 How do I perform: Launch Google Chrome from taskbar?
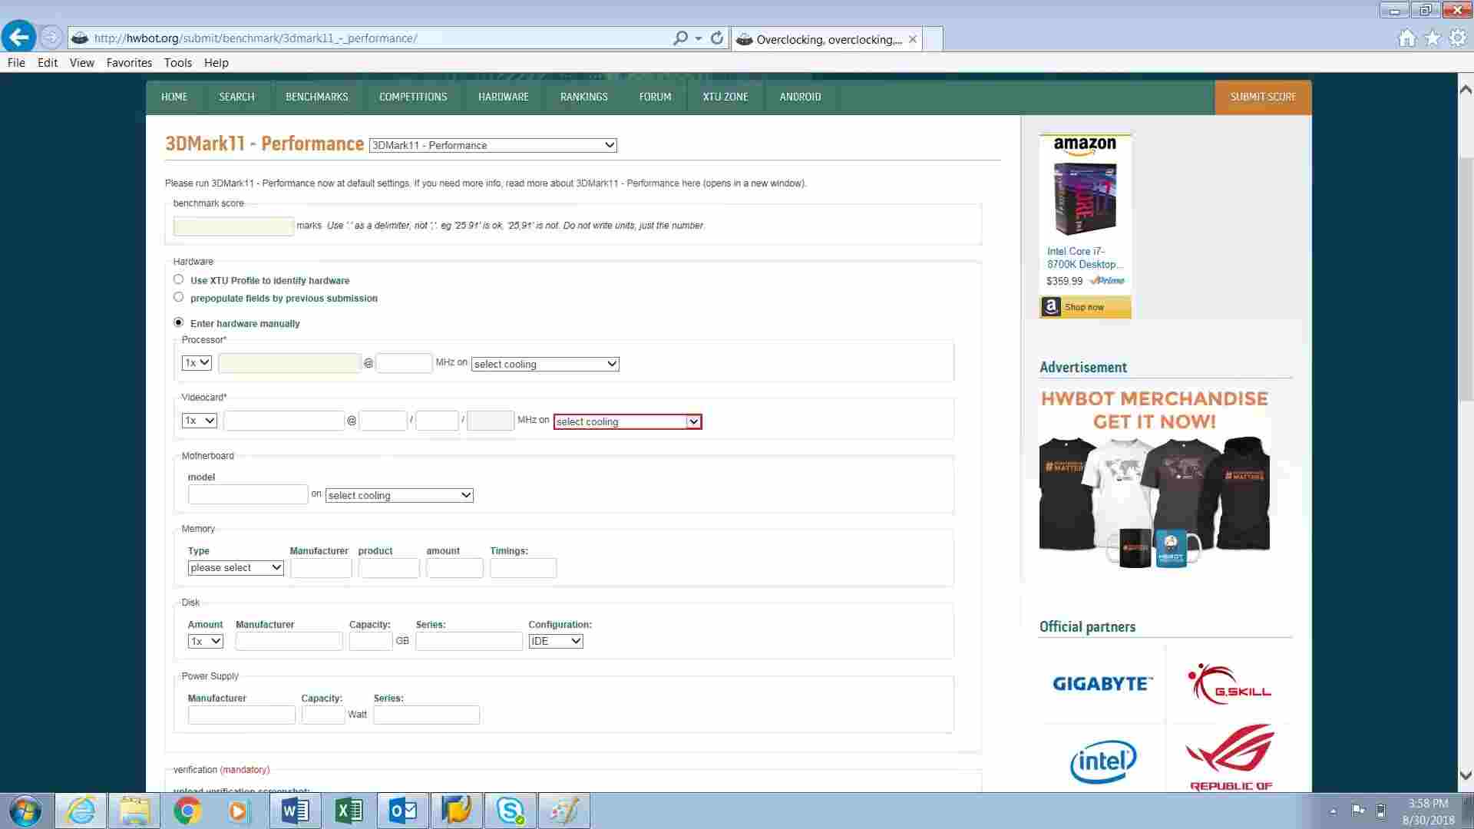pos(187,811)
